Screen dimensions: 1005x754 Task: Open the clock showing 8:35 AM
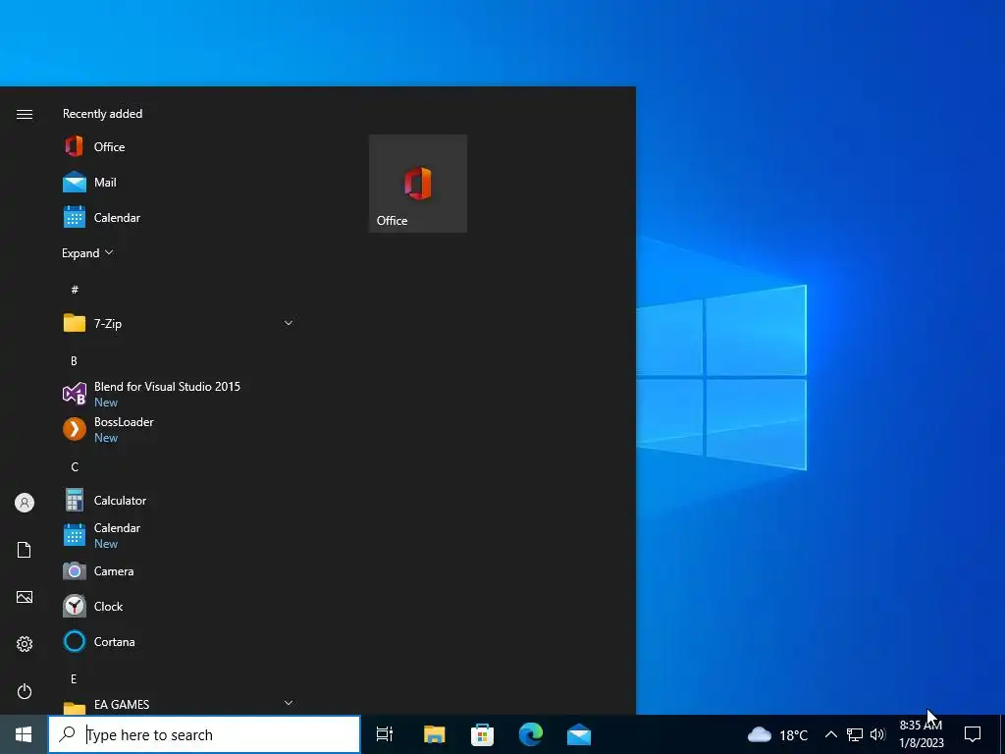pyautogui.click(x=921, y=734)
